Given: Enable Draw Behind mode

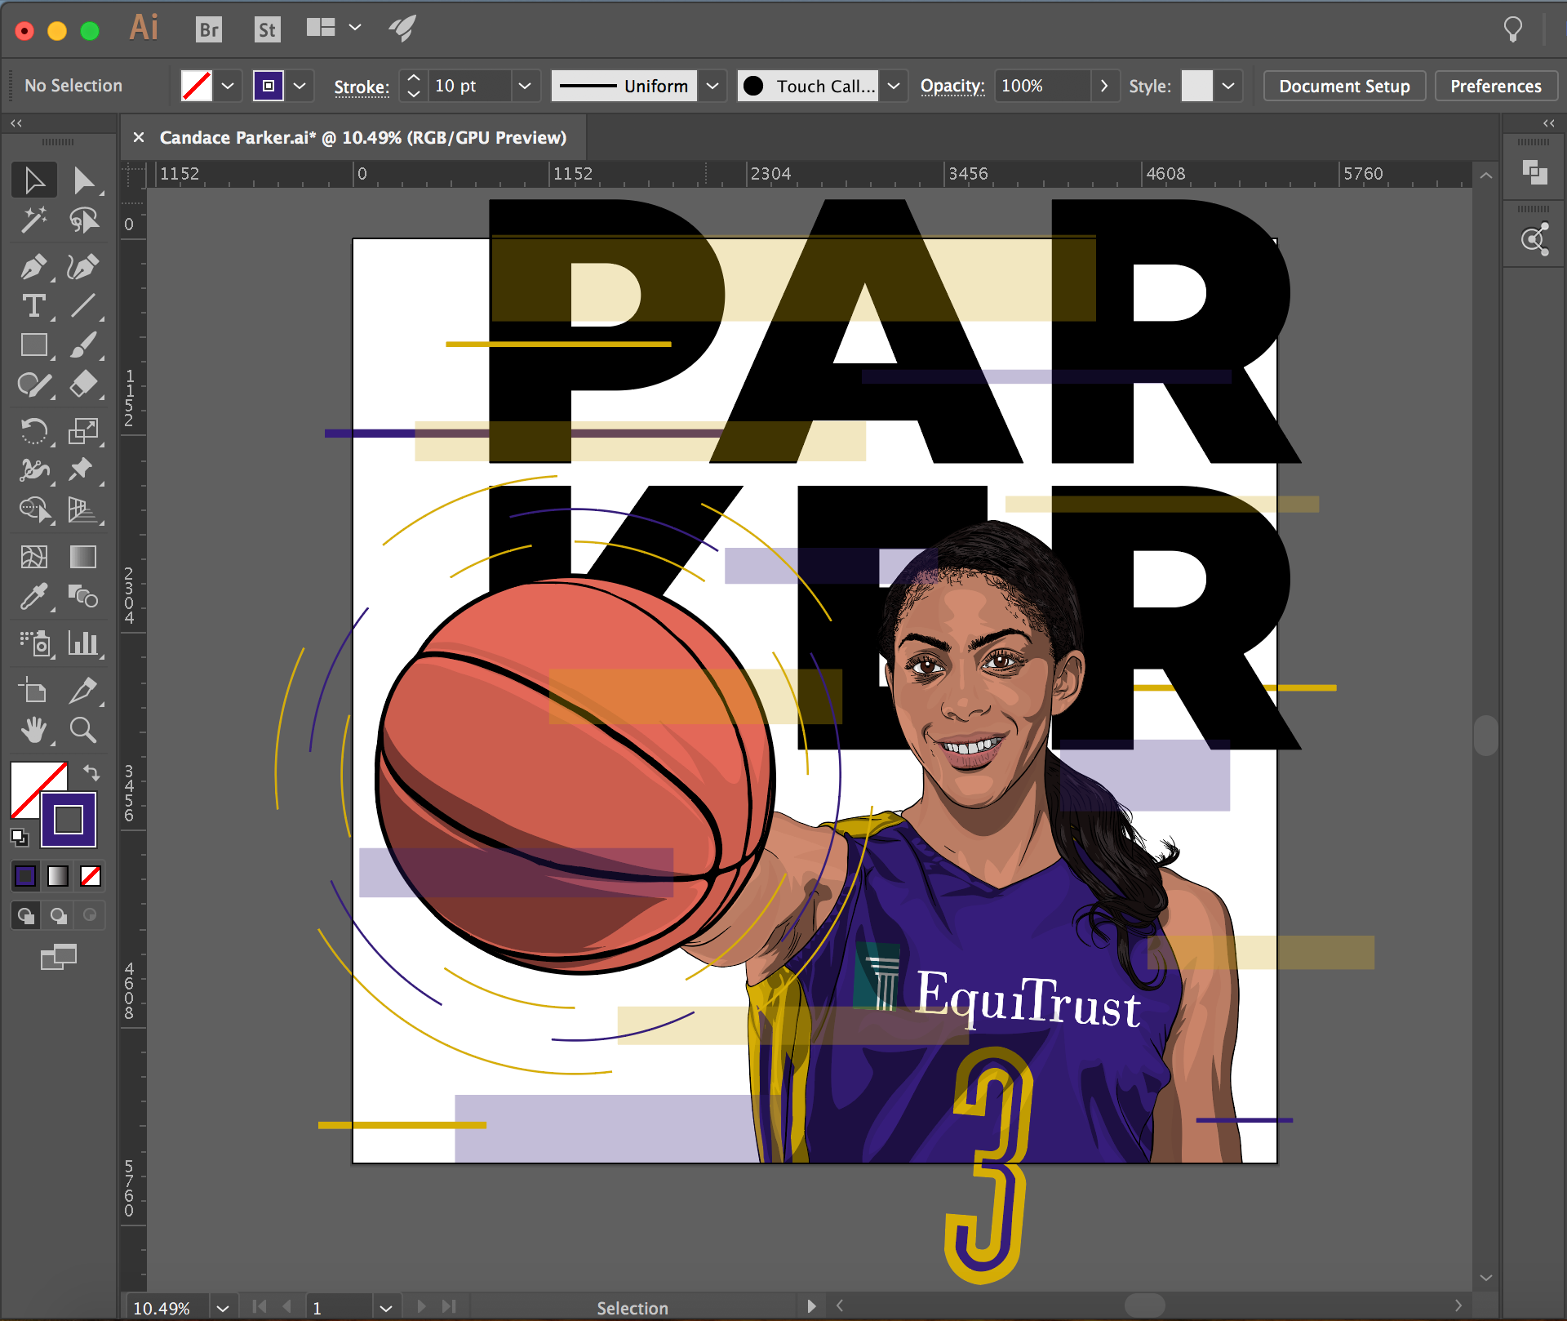Looking at the screenshot, I should point(58,915).
